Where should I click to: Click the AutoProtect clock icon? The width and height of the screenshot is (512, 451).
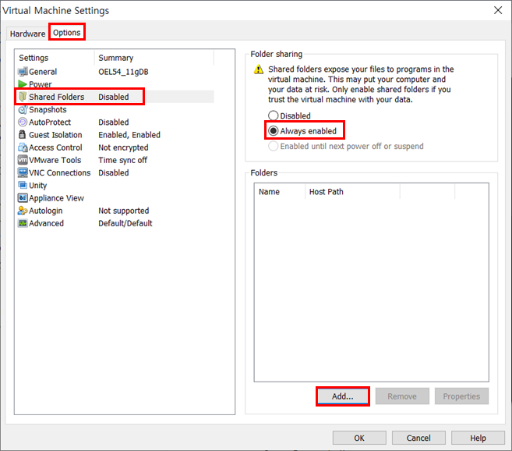(23, 122)
